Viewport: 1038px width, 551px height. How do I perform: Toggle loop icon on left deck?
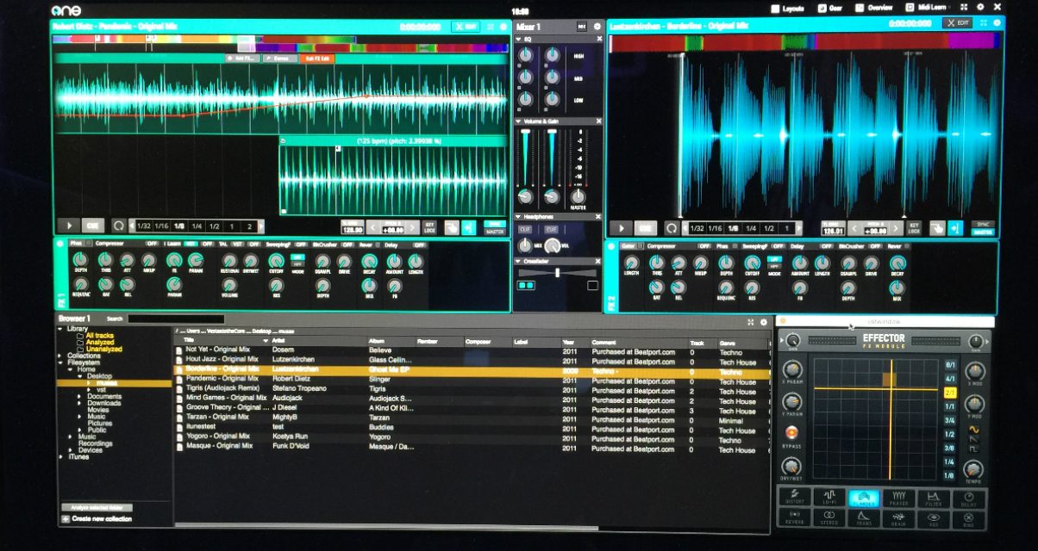click(118, 226)
